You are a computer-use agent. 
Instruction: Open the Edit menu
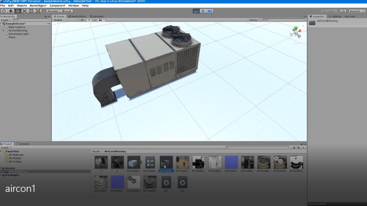[x=11, y=6]
